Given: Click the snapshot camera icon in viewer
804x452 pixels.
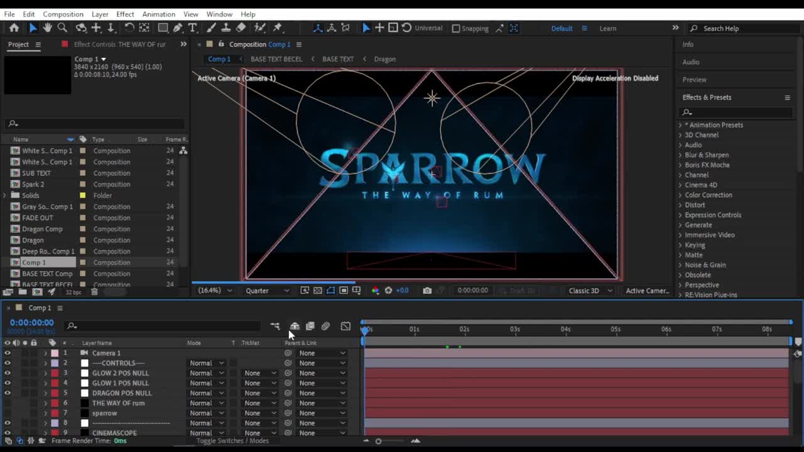Looking at the screenshot, I should [x=427, y=290].
